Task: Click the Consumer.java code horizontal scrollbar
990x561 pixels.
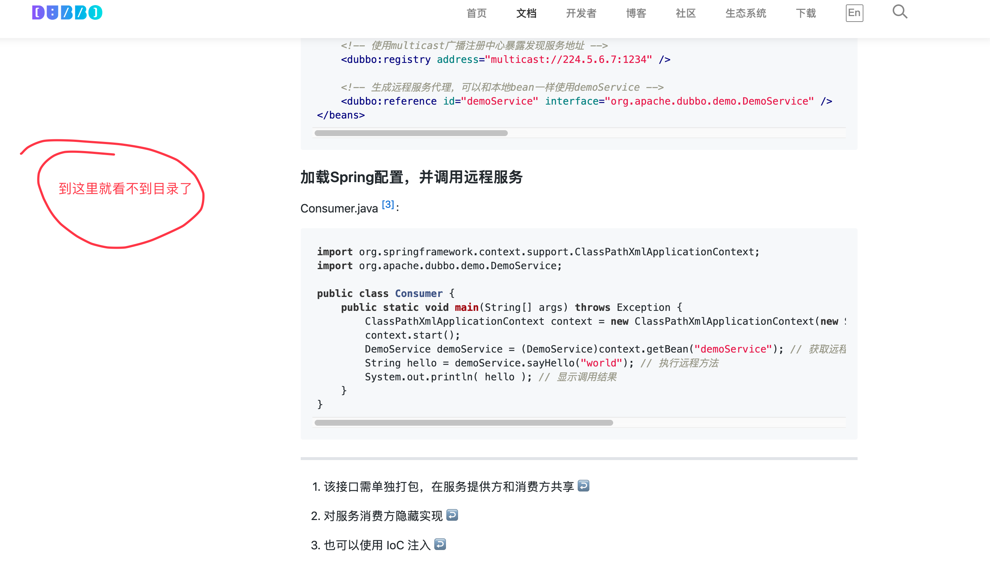Action: 463,423
